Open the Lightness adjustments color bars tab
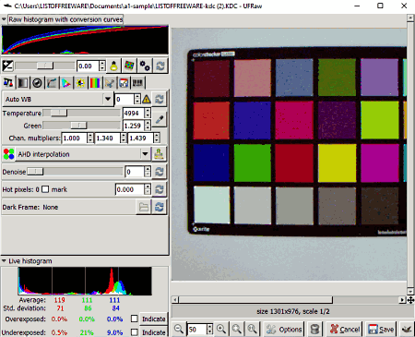This screenshot has width=415, height=337. [95, 83]
